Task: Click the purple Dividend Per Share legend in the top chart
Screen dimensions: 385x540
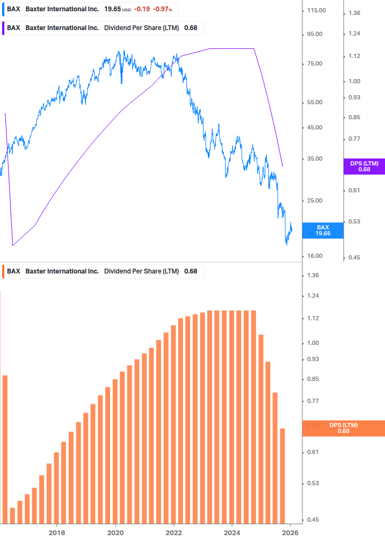Action: [x=103, y=28]
